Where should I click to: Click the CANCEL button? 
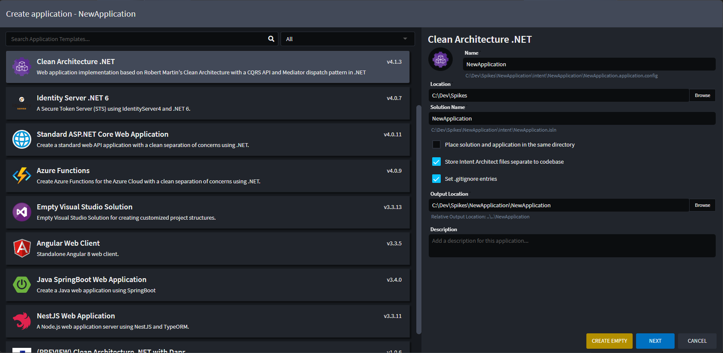pyautogui.click(x=697, y=341)
